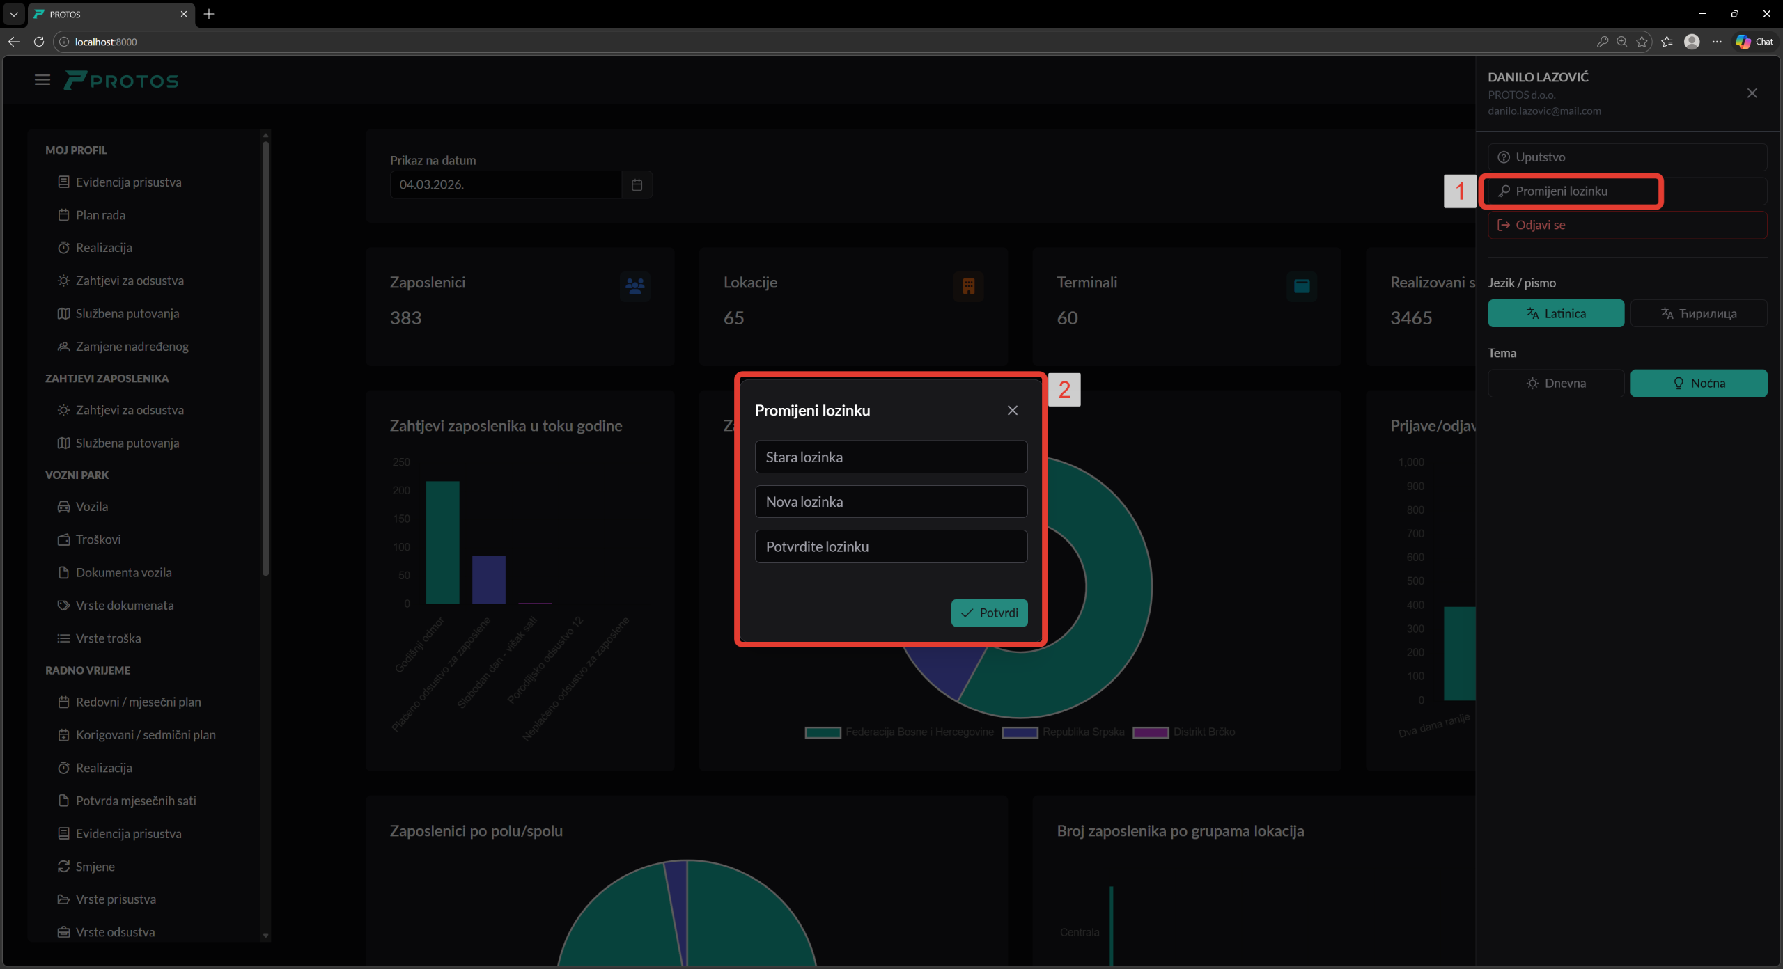1783x969 pixels.
Task: Open the calendar date picker icon
Action: pyautogui.click(x=637, y=184)
